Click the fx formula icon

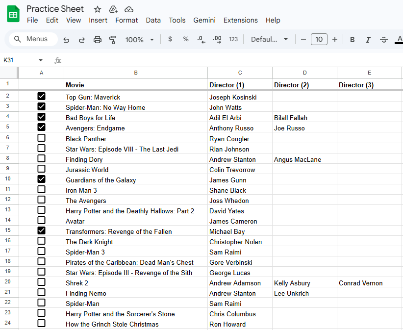(x=58, y=60)
